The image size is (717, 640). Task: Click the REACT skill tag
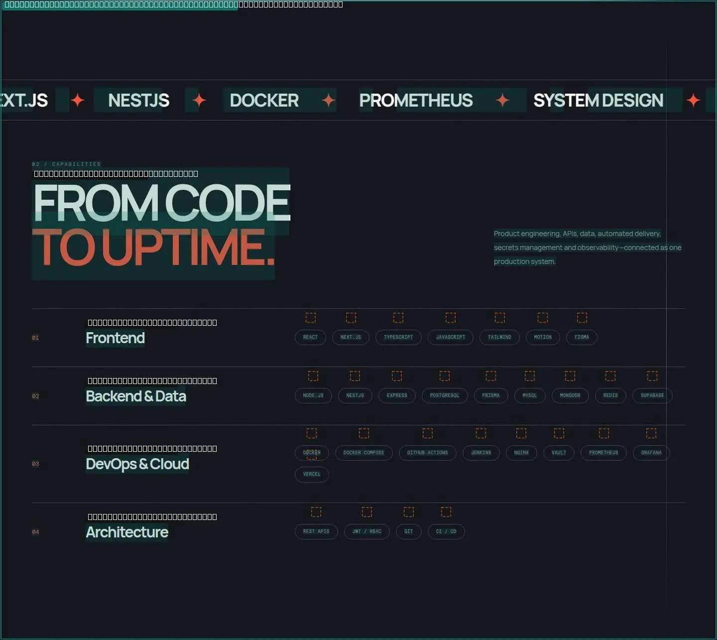(310, 337)
